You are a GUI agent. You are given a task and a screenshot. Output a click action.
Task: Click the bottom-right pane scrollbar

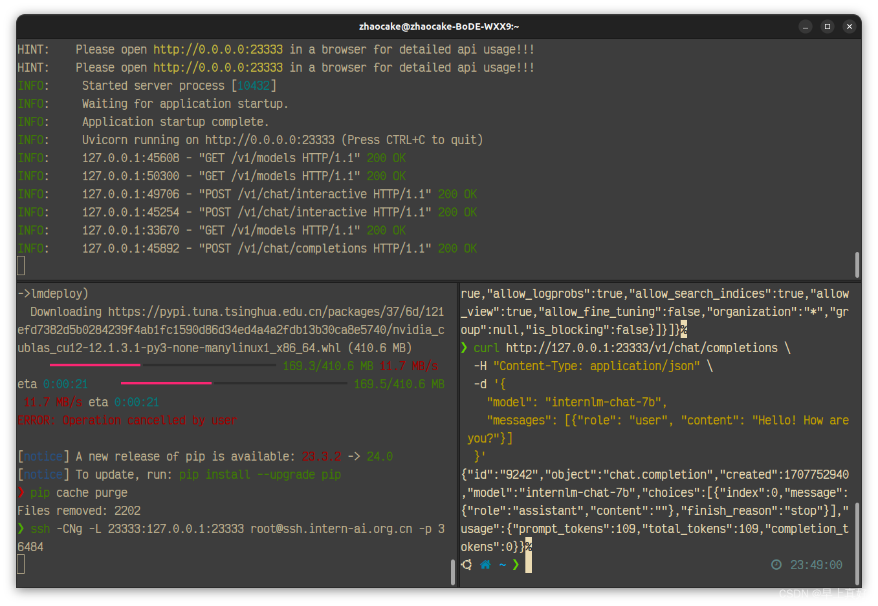coord(857,544)
